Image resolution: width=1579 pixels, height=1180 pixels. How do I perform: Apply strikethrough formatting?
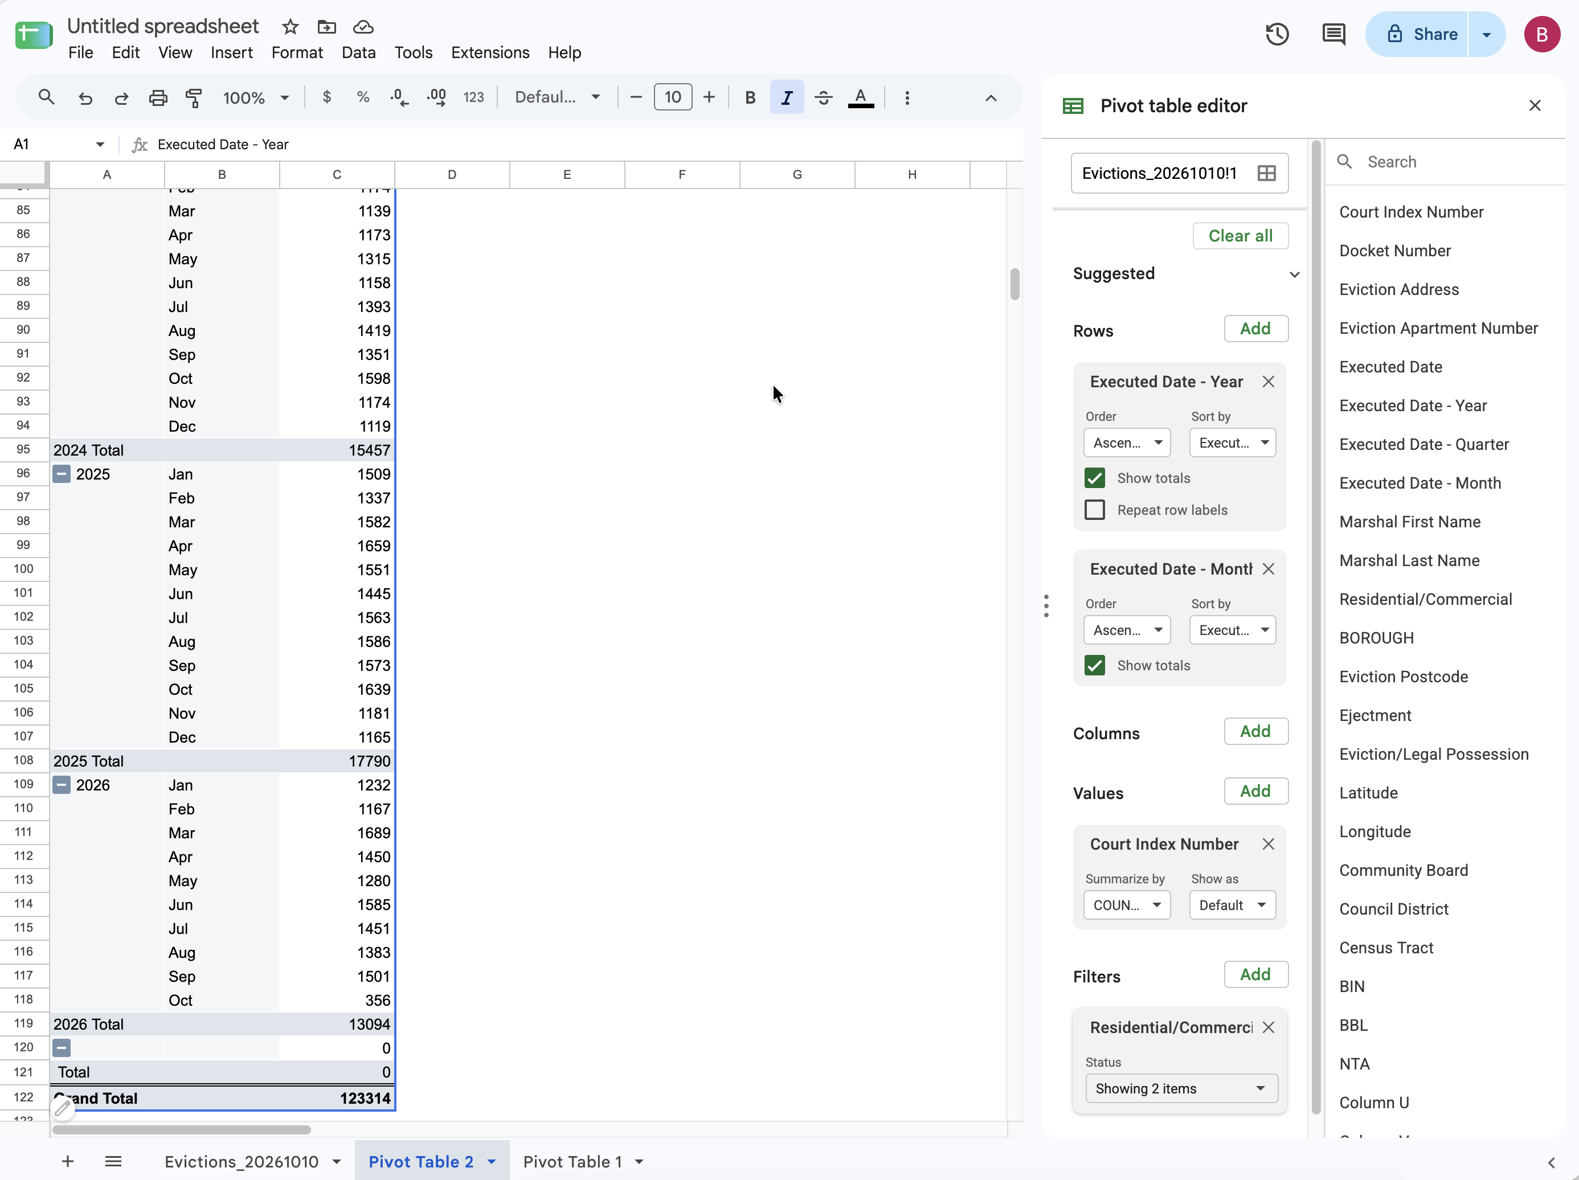click(x=823, y=98)
